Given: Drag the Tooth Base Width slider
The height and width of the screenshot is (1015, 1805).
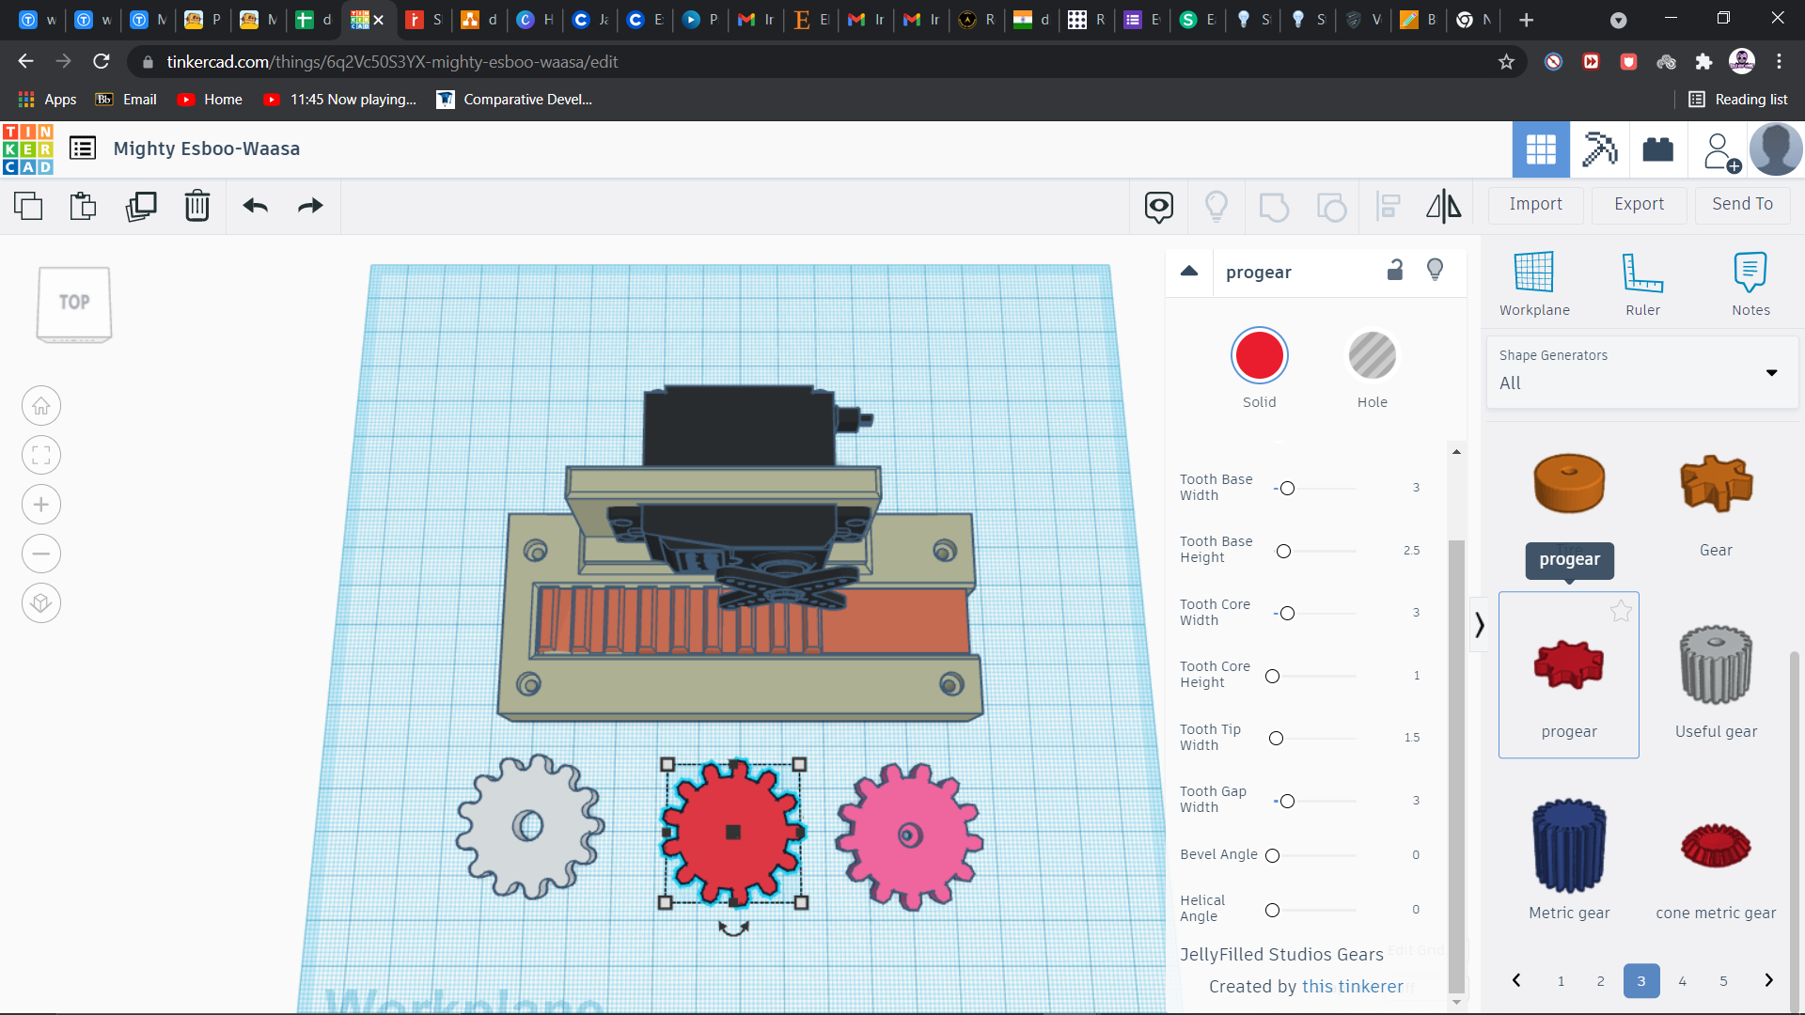Looking at the screenshot, I should point(1287,487).
